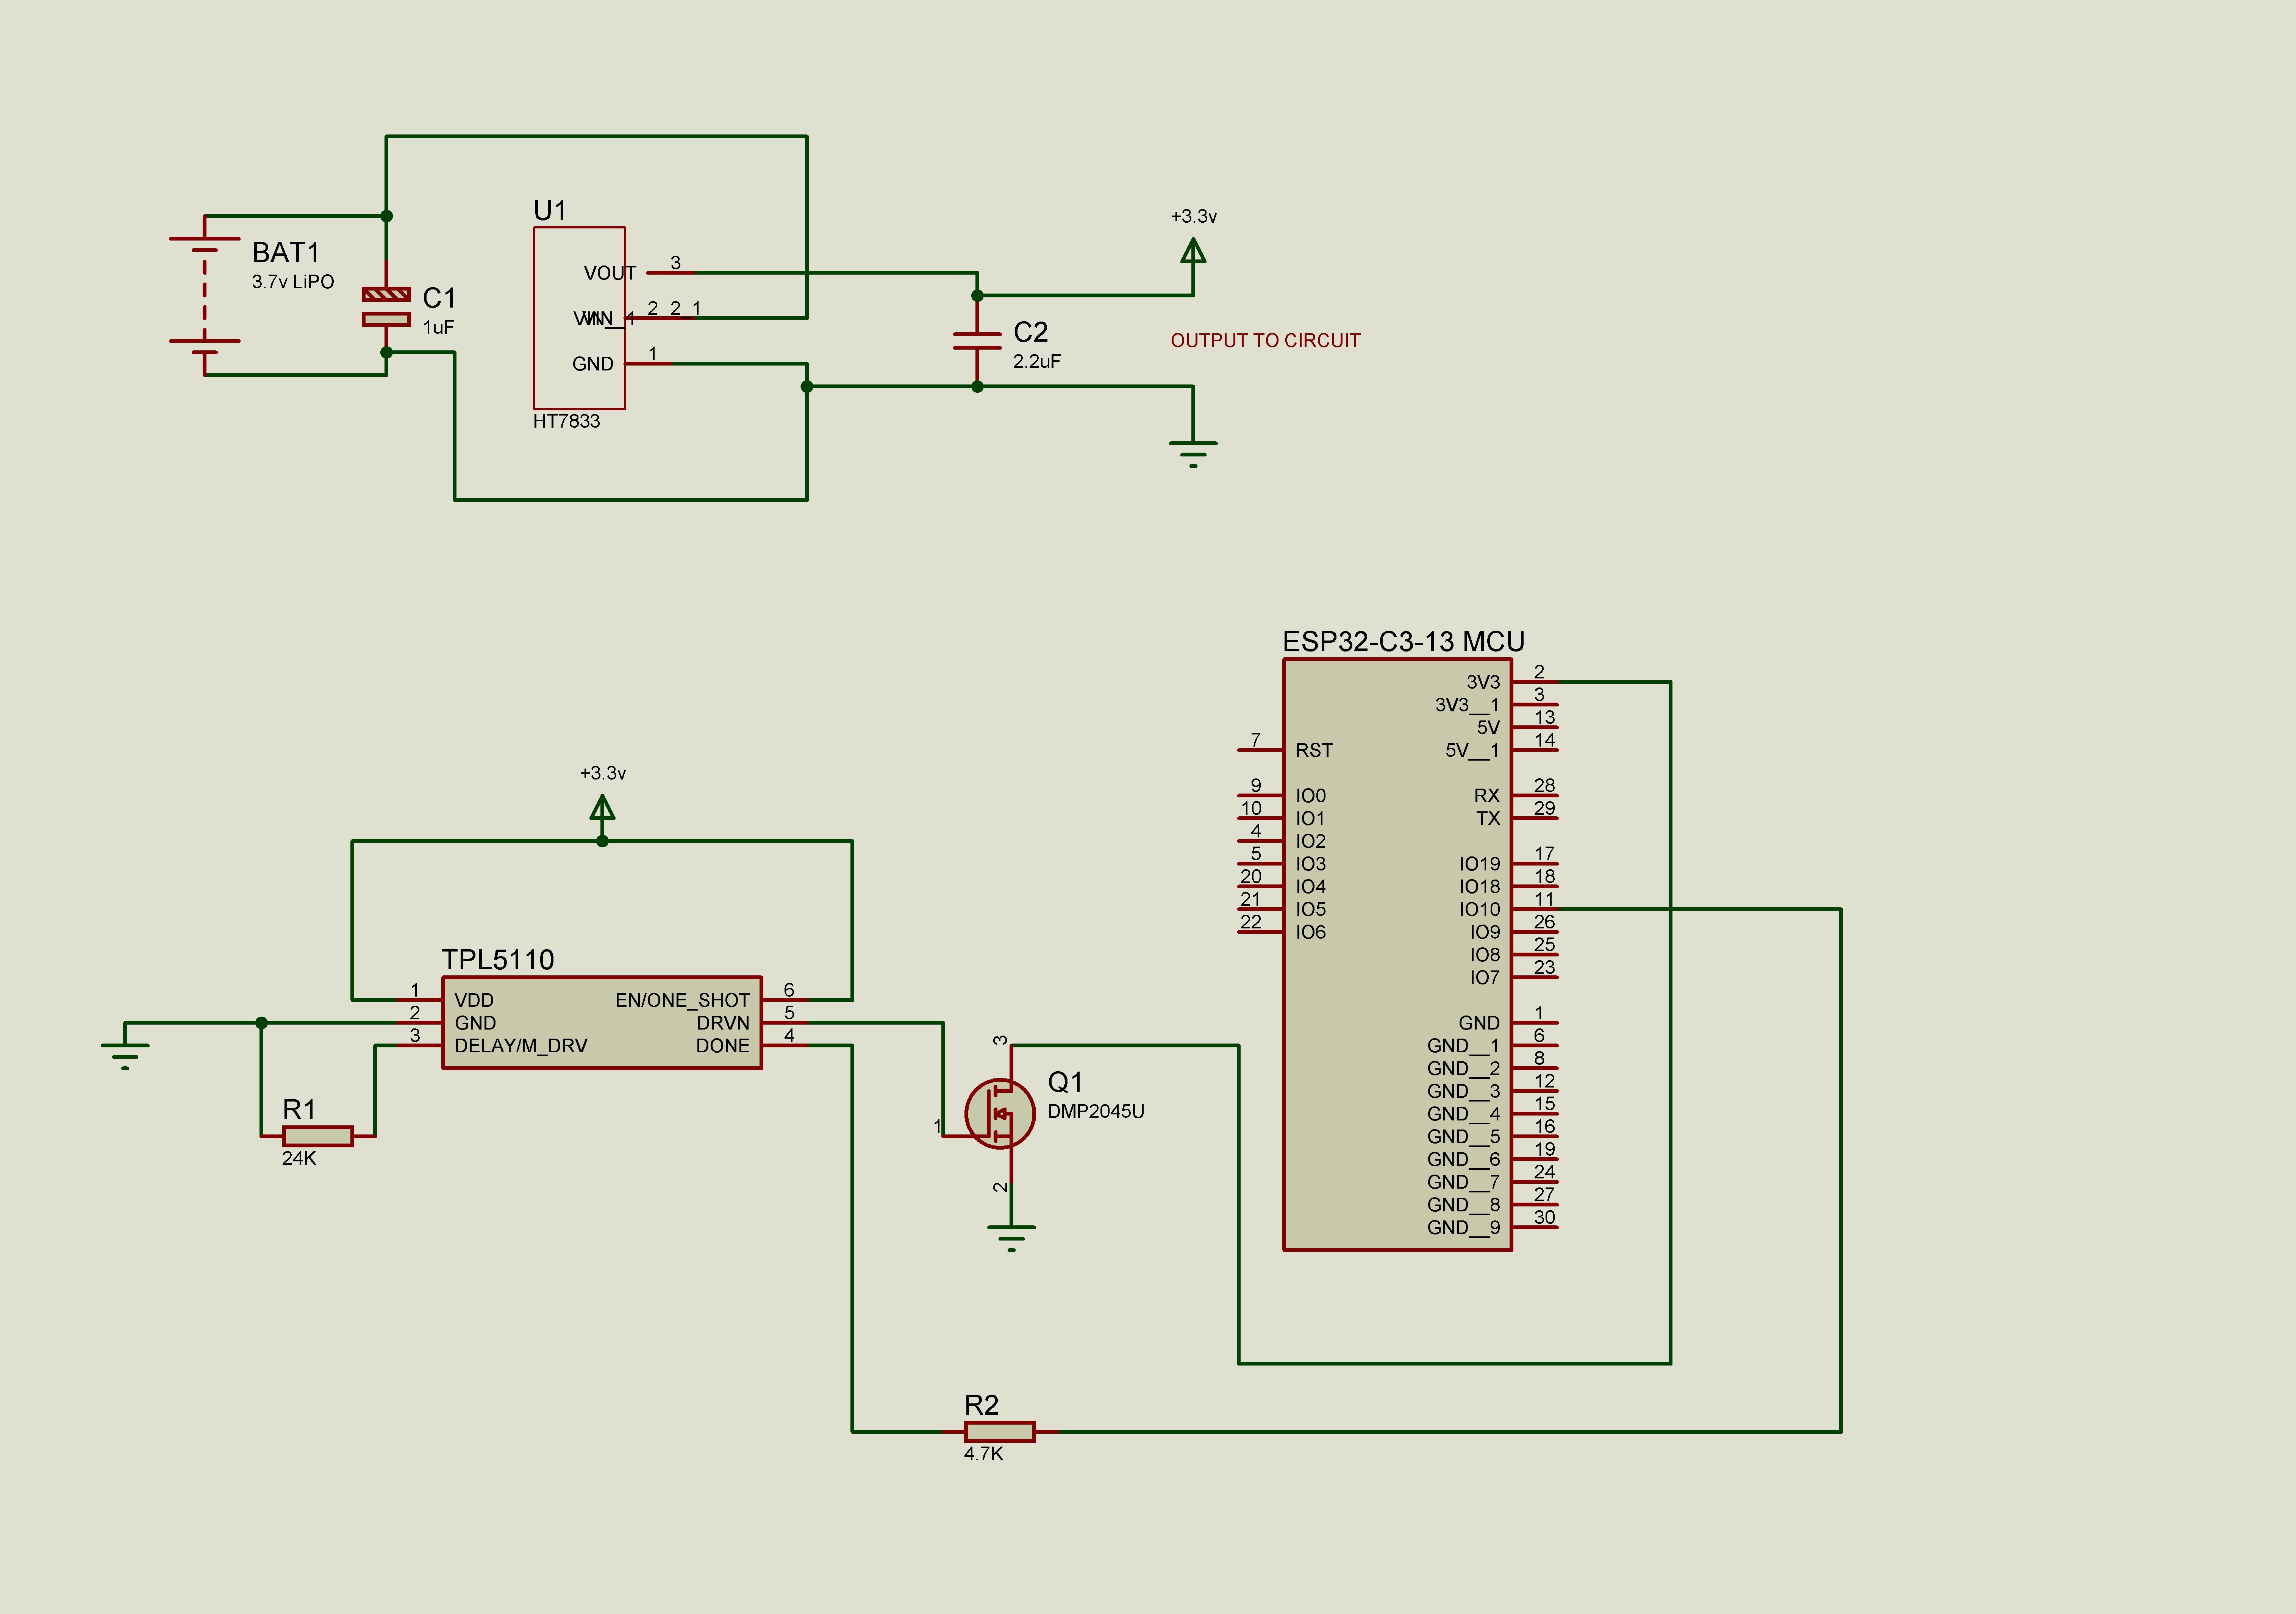This screenshot has height=1614, width=2296.
Task: Select the C1 capacitor symbol
Action: 386,307
